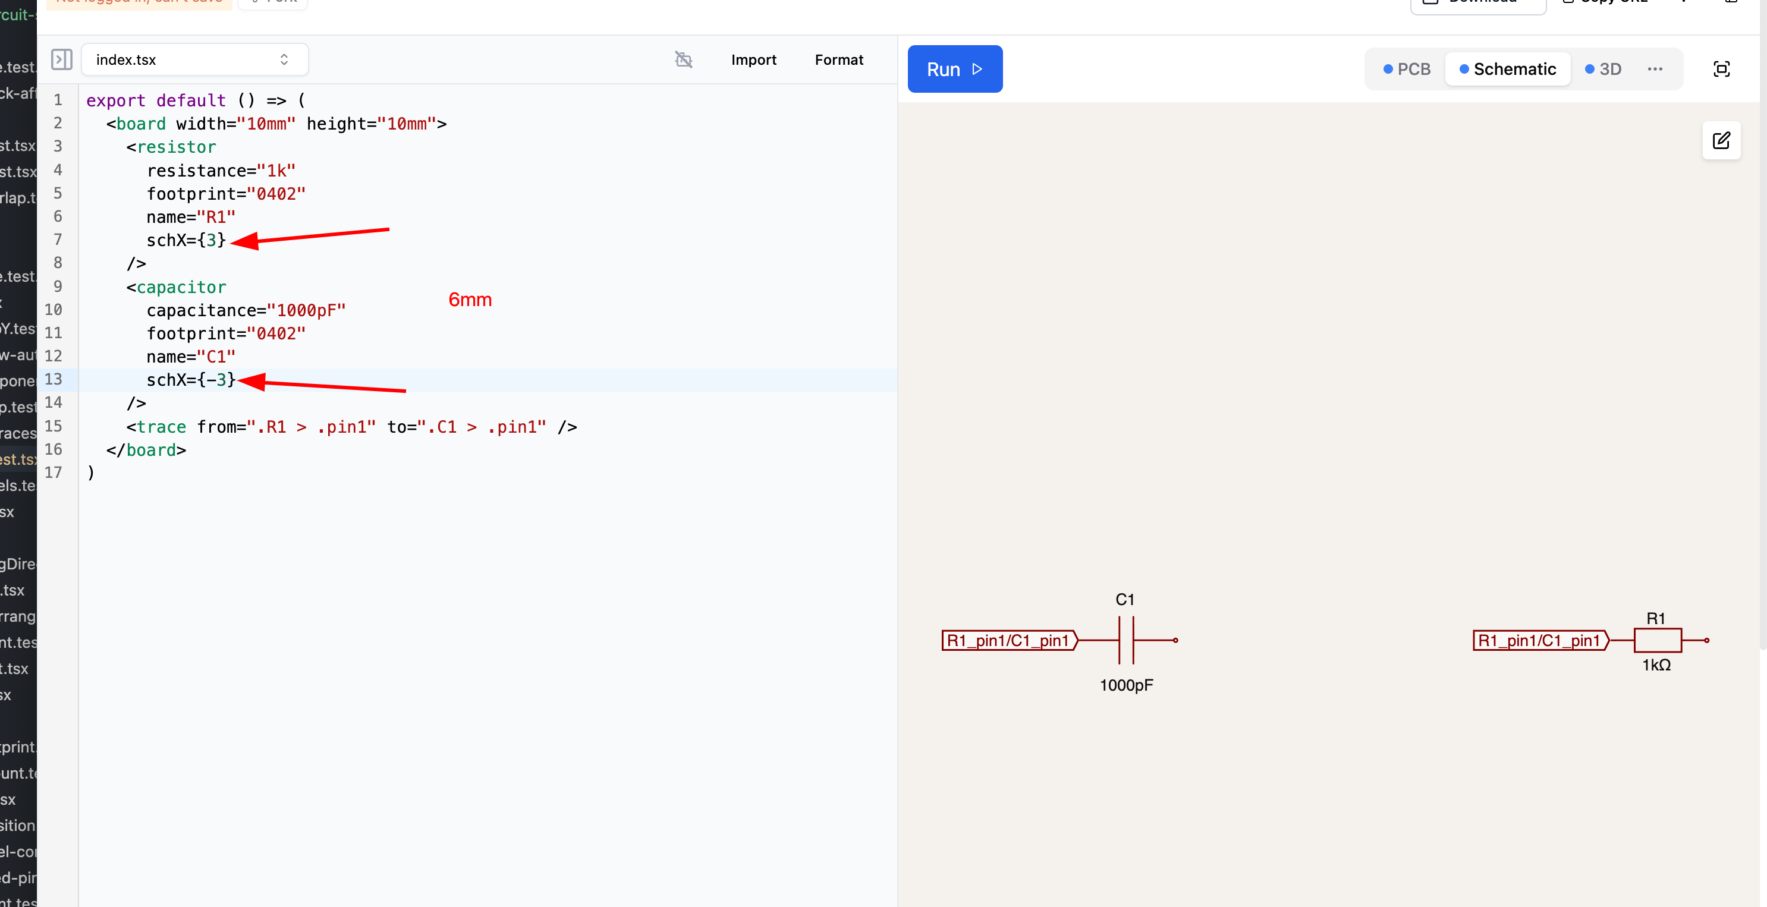Click the play triangle inside Run
This screenshot has height=907, width=1767.
pyautogui.click(x=977, y=69)
